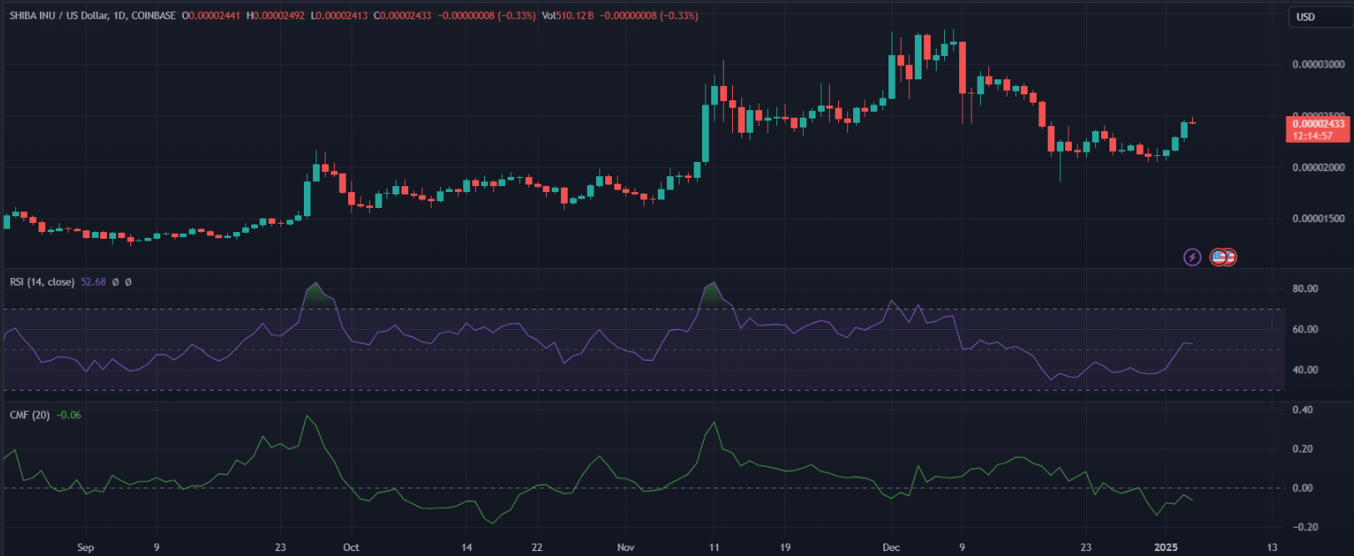Viewport: 1354px width, 556px height.
Task: Click the 11 date label on the time axis
Action: [x=714, y=548]
